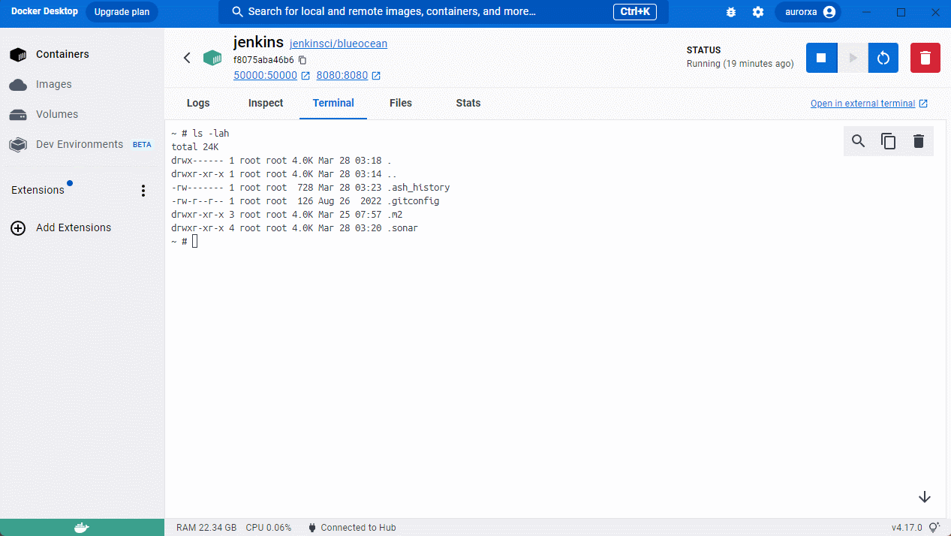Stop the jenkins container
The width and height of the screenshot is (951, 536).
click(x=821, y=58)
